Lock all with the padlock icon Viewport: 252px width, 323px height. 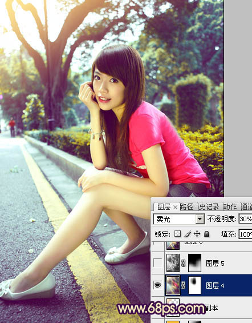coord(206,234)
